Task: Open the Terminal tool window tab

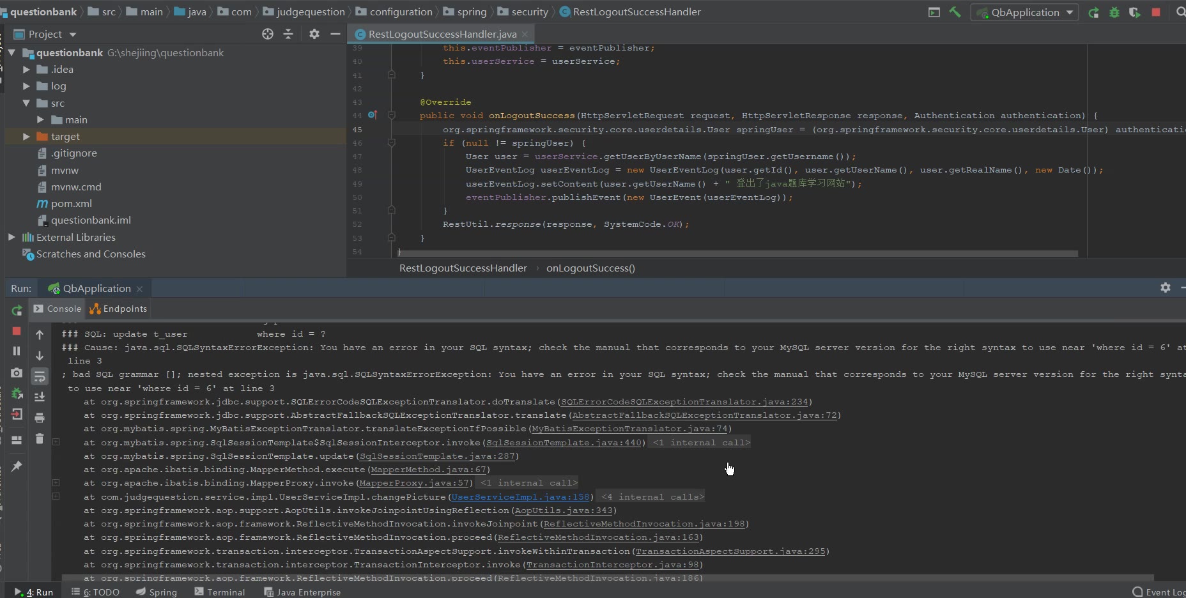Action: click(220, 592)
